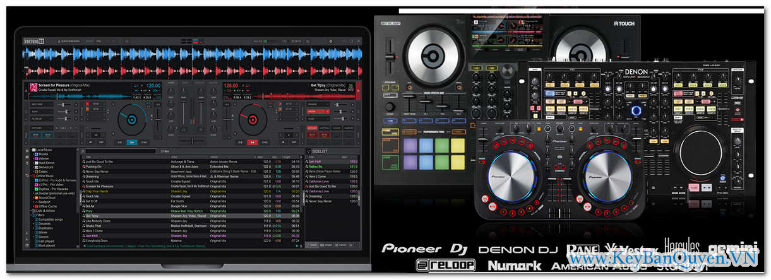Click blue waveform overview on top

(x=192, y=54)
